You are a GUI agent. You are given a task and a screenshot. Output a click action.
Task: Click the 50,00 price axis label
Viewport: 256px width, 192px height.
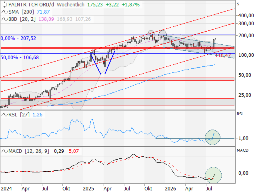point(245,75)
